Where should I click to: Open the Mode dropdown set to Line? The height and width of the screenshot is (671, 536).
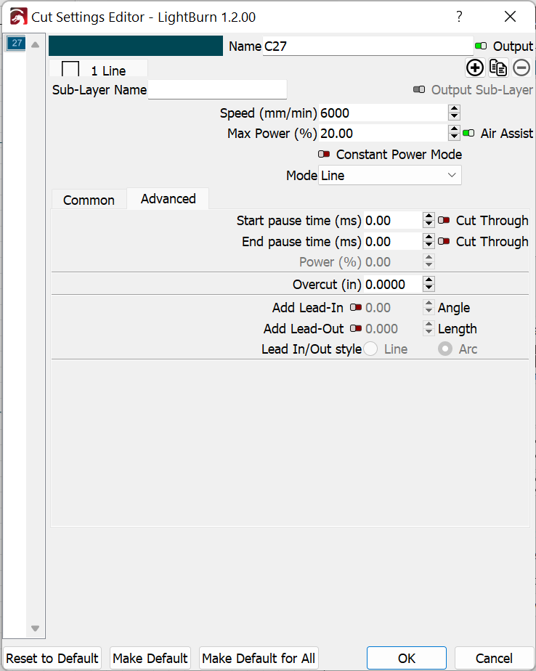point(389,175)
